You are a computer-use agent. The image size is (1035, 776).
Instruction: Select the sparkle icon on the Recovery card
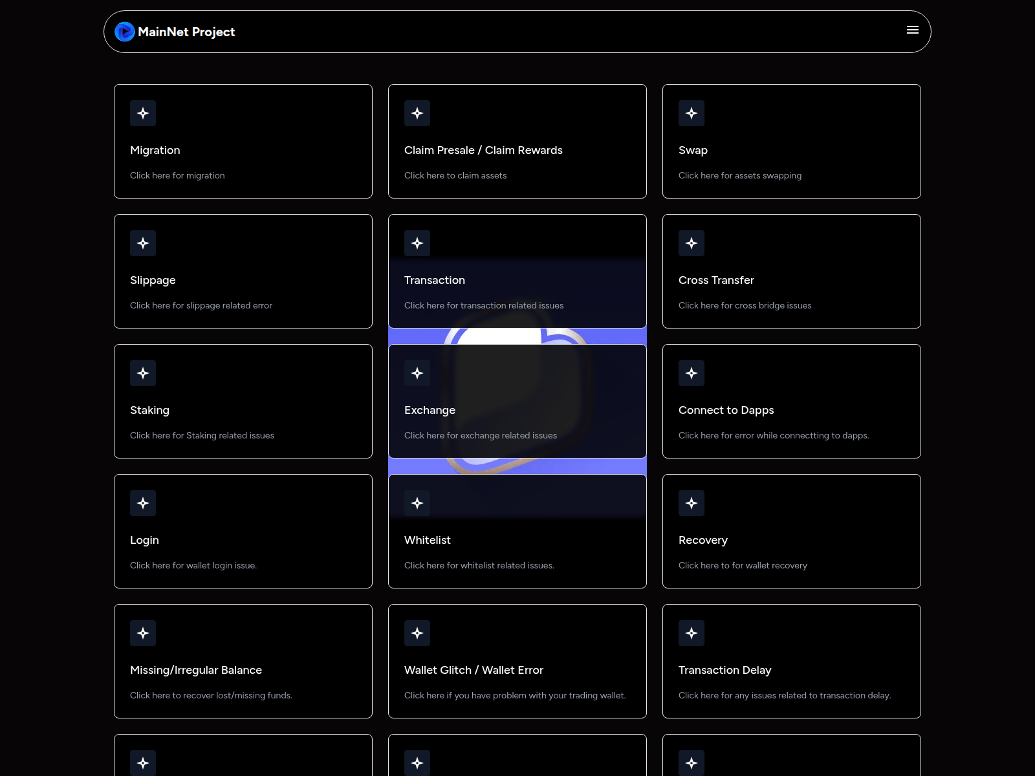click(x=692, y=502)
